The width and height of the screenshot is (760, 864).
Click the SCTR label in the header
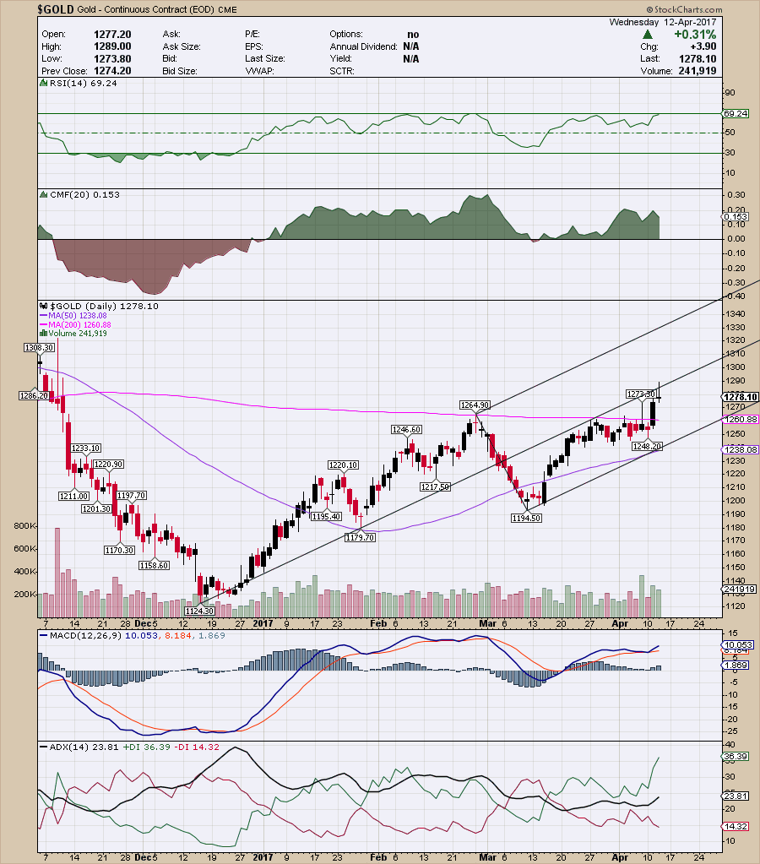click(x=342, y=71)
